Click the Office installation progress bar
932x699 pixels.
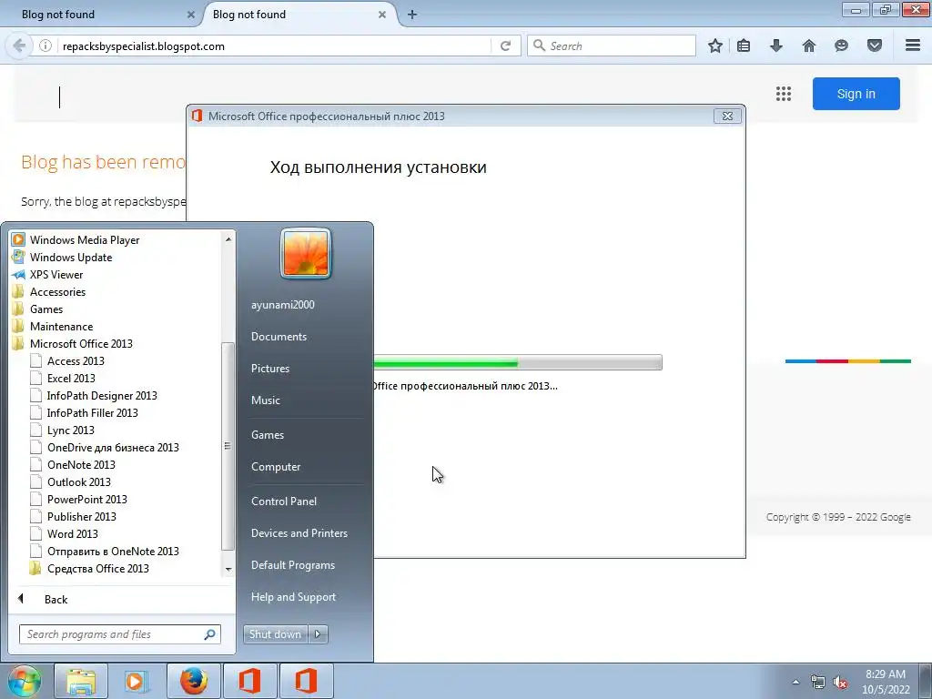(x=517, y=362)
